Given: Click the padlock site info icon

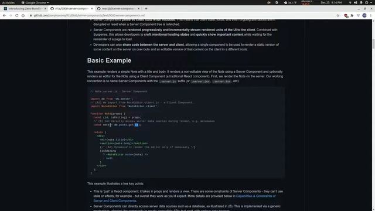Looking at the screenshot, I should pyautogui.click(x=31, y=16).
